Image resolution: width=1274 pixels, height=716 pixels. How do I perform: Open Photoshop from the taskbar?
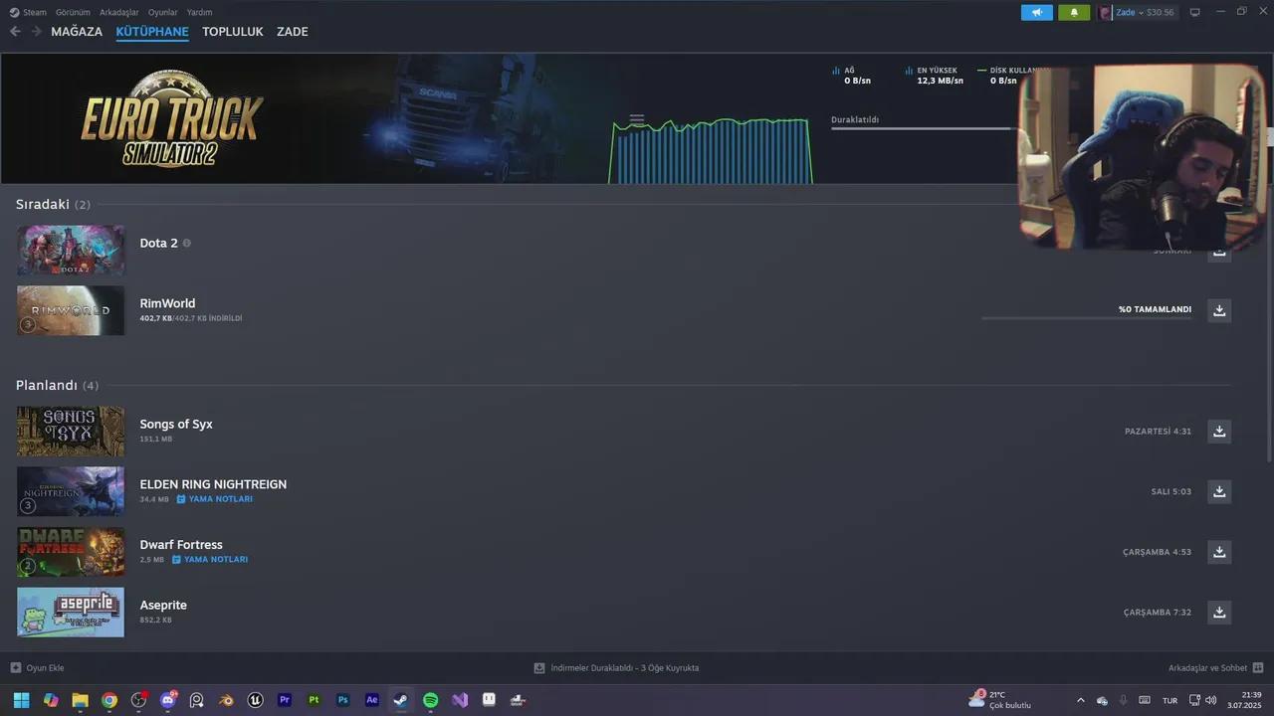(x=342, y=700)
